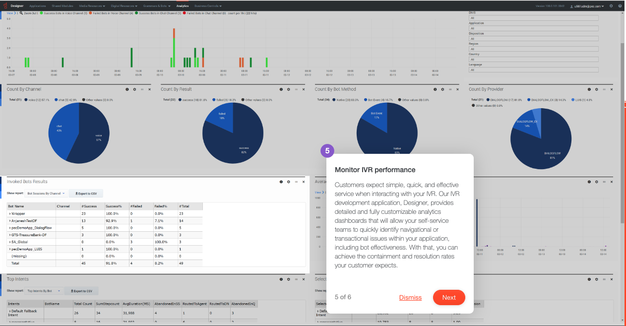This screenshot has height=326, width=626.
Task: Open the Invoked Bots Results panel settings gear
Action: (x=288, y=182)
